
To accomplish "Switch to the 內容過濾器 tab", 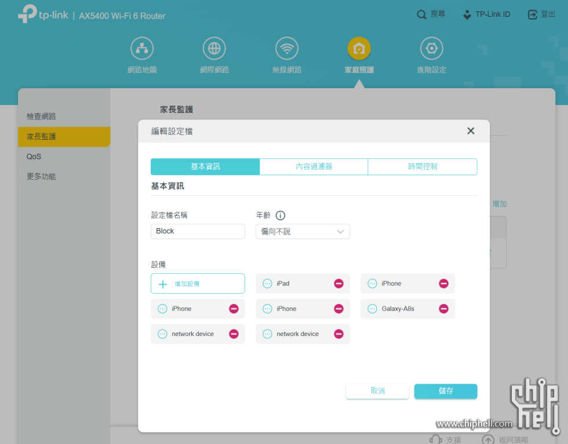I will pyautogui.click(x=314, y=167).
